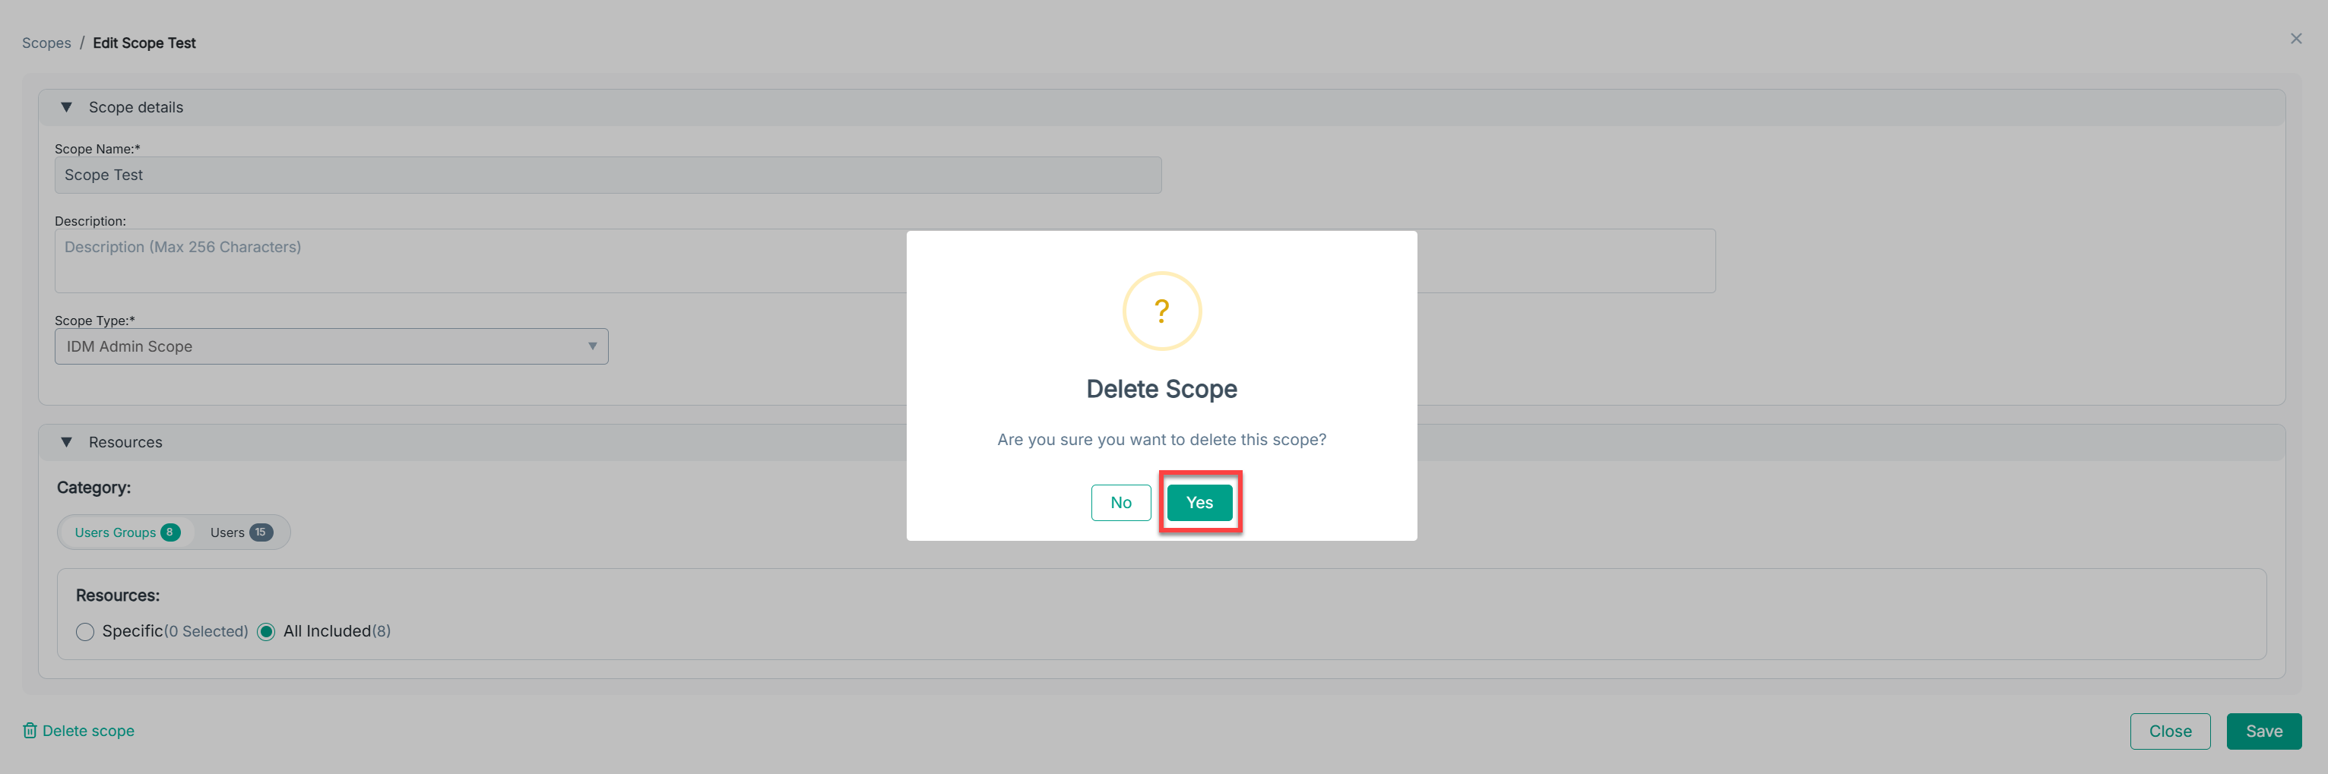
Task: Click the Users Groups count badge 8
Action: pos(169,532)
